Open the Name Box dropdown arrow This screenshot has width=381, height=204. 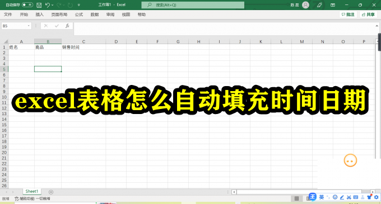[x=29, y=26]
